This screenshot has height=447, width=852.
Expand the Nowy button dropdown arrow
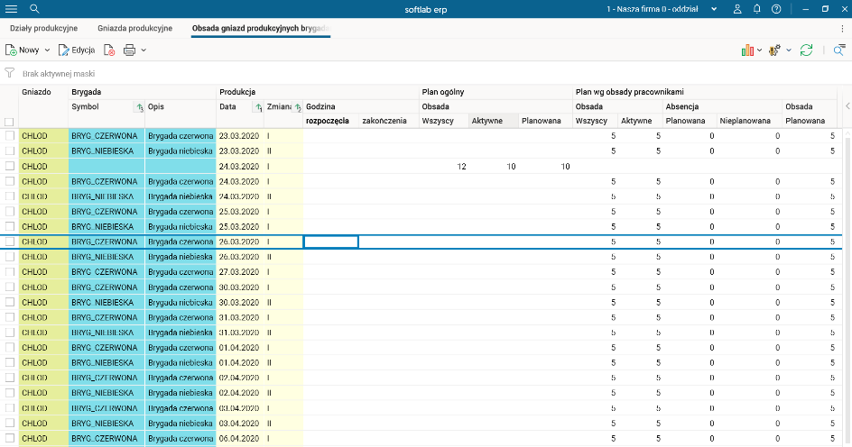[x=47, y=50]
